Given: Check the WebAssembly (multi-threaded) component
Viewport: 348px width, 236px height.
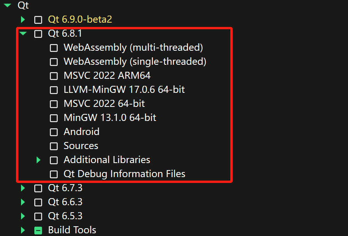Looking at the screenshot, I should coord(53,48).
